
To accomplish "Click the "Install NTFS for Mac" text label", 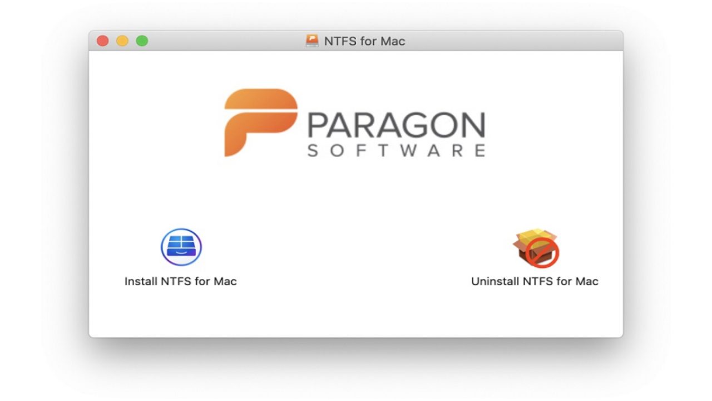I will coord(180,281).
